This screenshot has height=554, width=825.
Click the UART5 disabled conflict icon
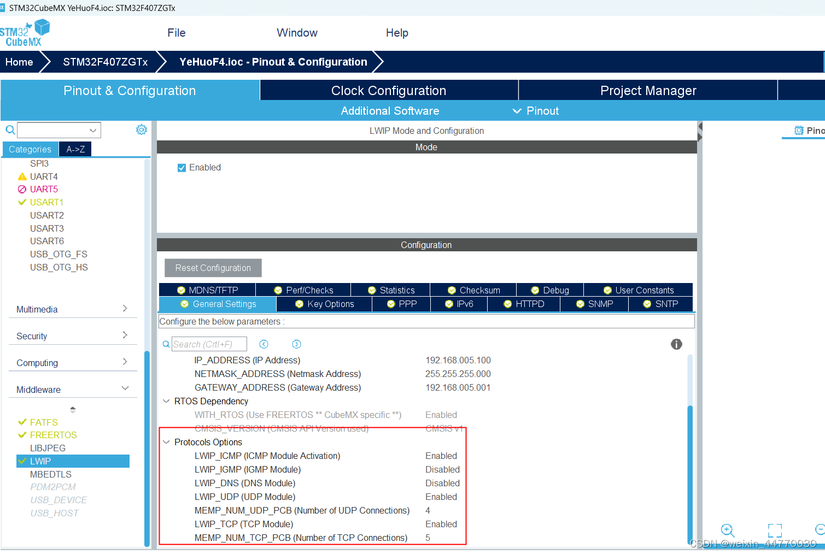tap(22, 189)
